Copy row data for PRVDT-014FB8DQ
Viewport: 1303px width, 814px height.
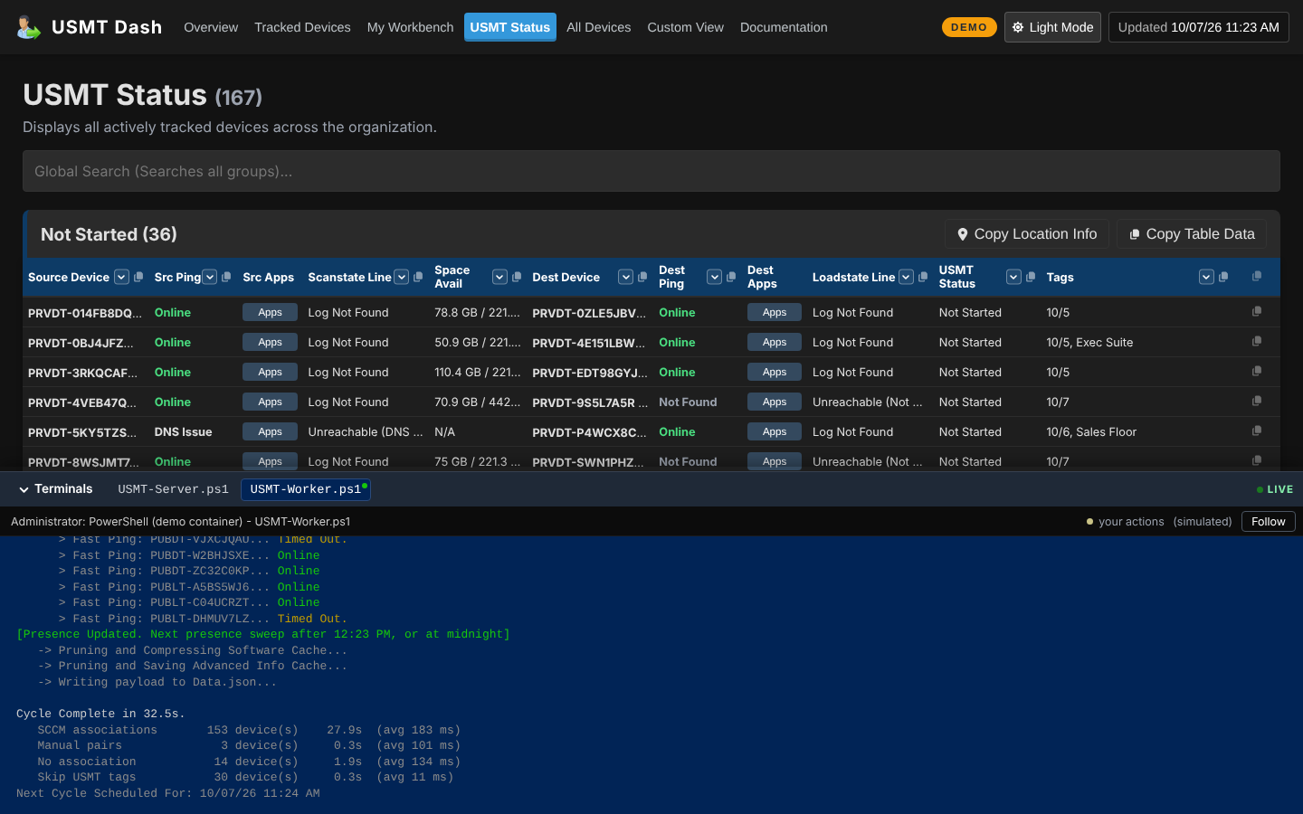[x=1257, y=311]
